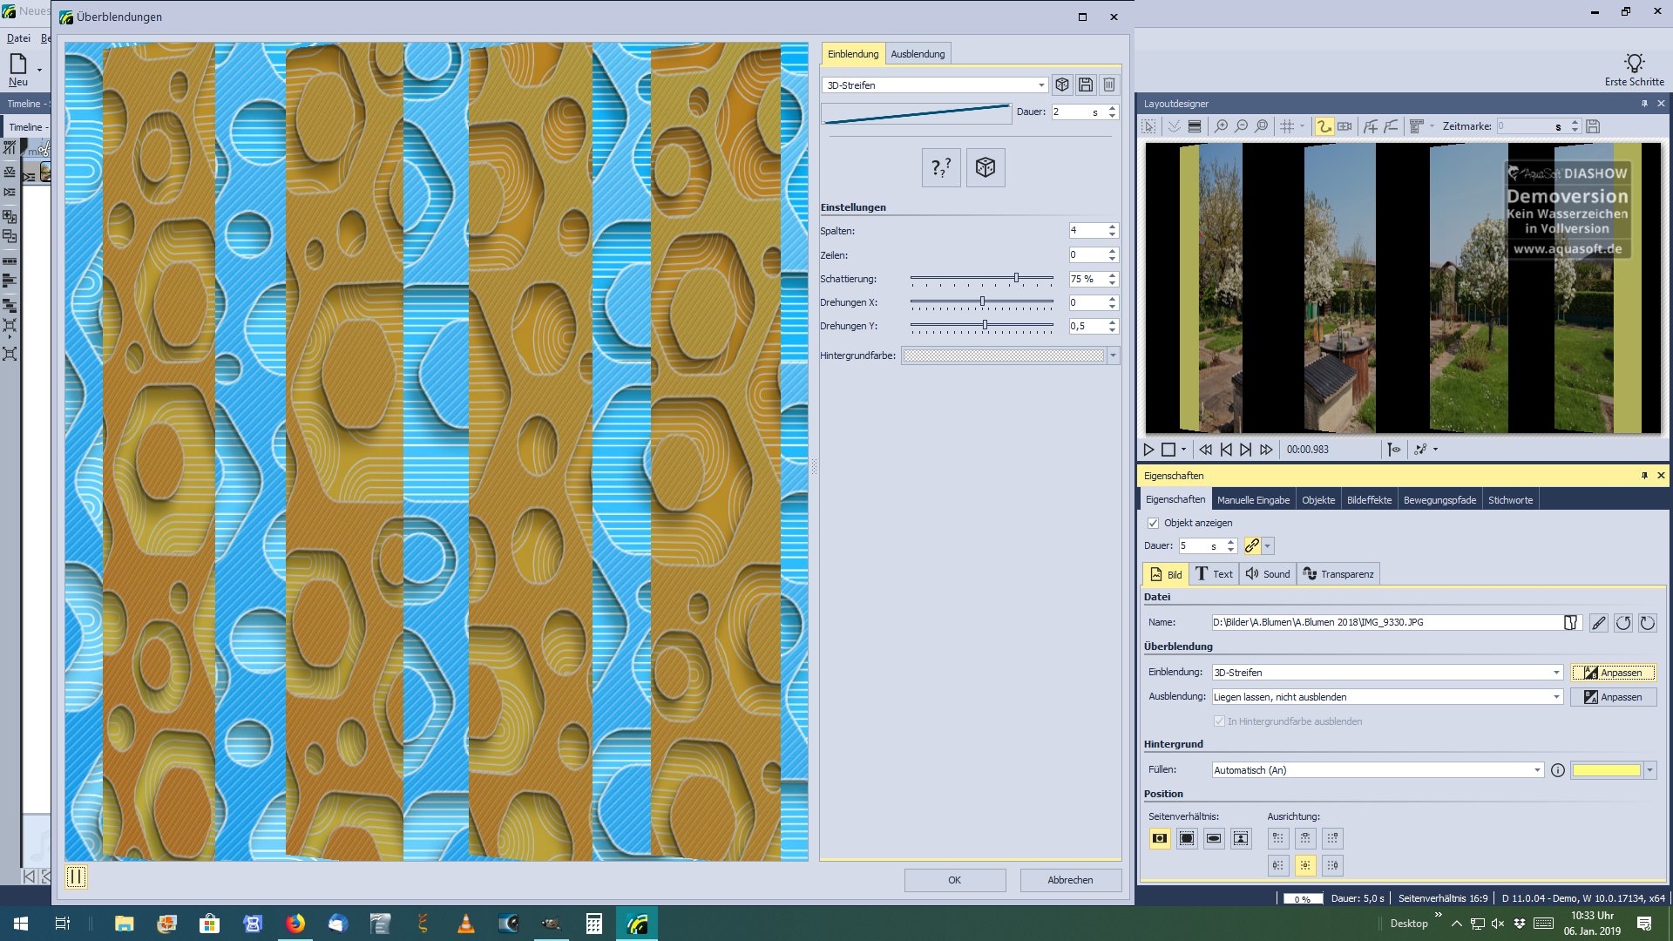Open Firefox from the Windows taskbar
Screen dimensions: 1673x941
[x=295, y=924]
